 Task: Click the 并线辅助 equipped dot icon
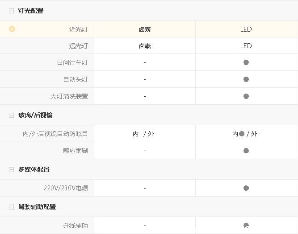(246, 225)
